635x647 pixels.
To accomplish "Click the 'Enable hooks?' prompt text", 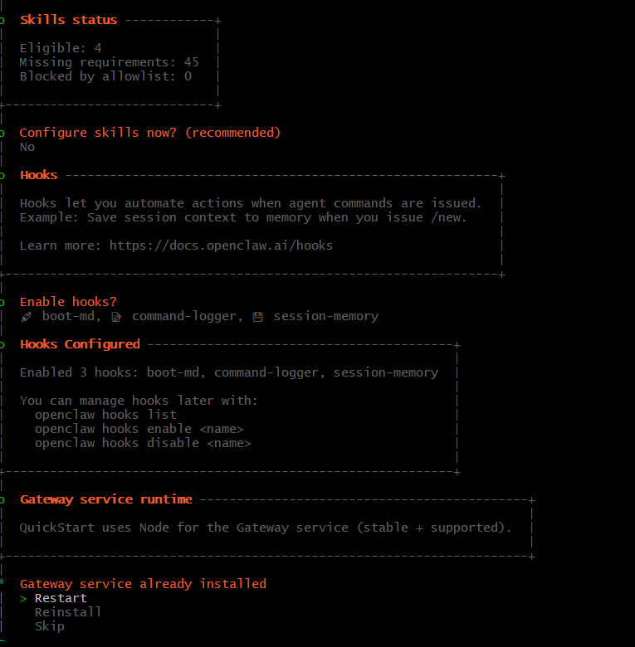I will tap(68, 302).
